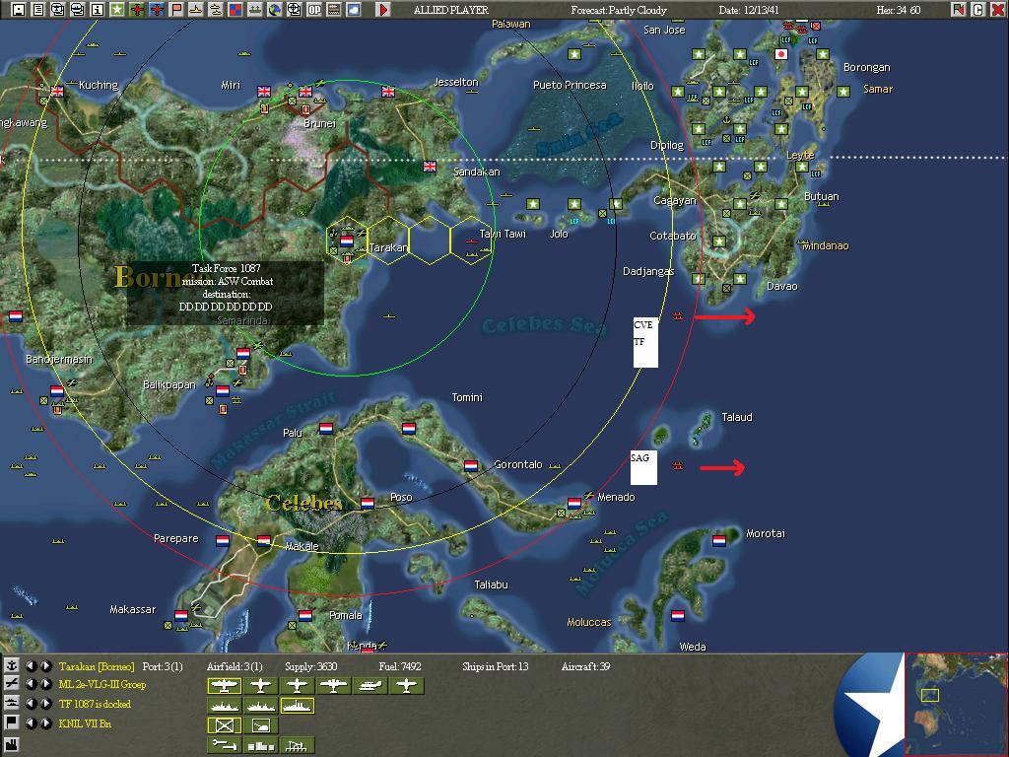Open the OP operations report icon
This screenshot has height=757, width=1009.
[314, 9]
